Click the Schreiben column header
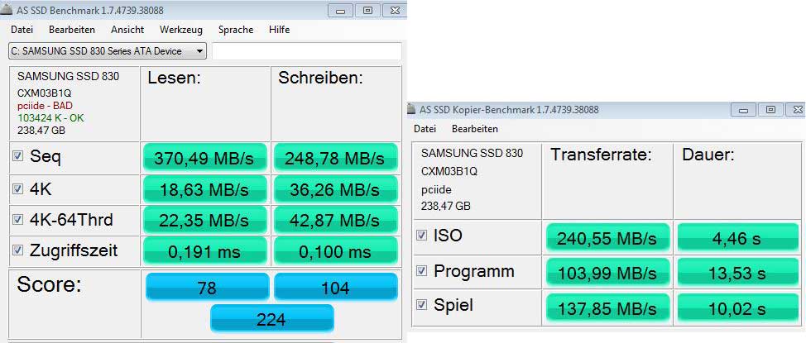Viewport: 806px width, 343px height. [x=321, y=78]
